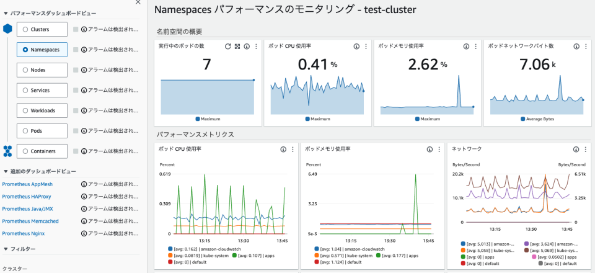Show info for ポッドネットワークバイト数 widget
This screenshot has height=273, width=595.
click(x=576, y=47)
